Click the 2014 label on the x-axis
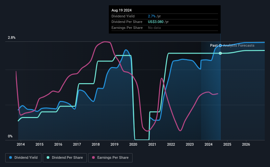 [21, 144]
